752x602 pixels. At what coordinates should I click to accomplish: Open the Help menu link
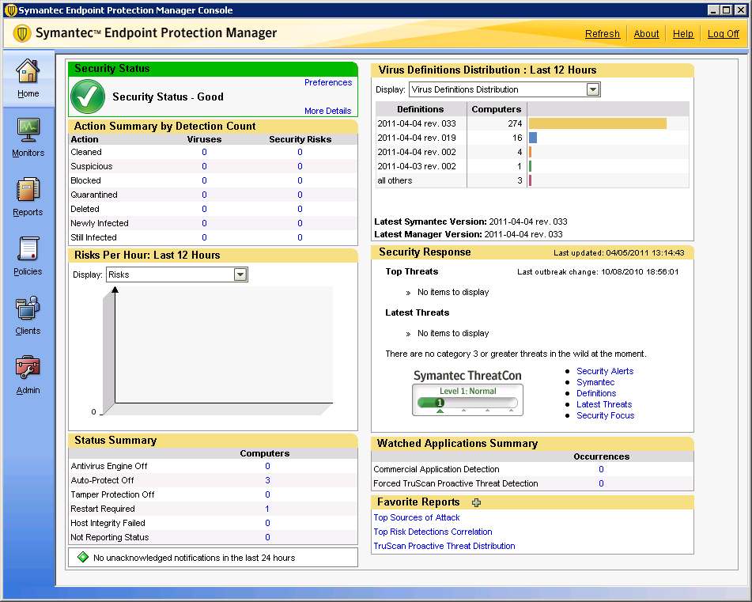point(683,34)
